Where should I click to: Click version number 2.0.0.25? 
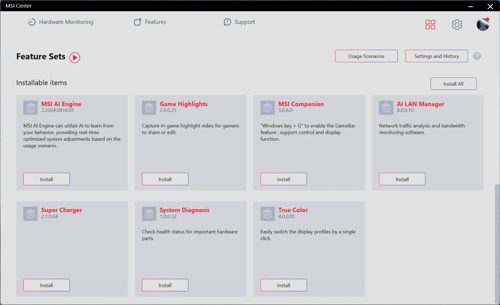tap(168, 110)
